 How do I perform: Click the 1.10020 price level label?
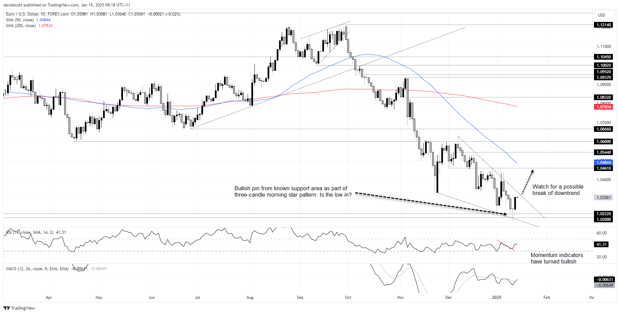point(603,65)
